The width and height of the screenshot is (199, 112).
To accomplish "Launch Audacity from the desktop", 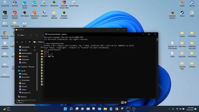I will [15, 3].
